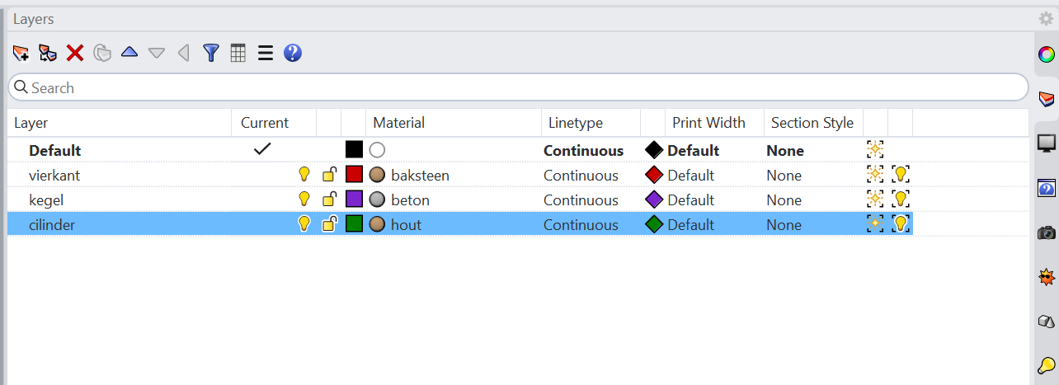Click the New Layer icon
This screenshot has width=1059, height=385.
pos(21,54)
